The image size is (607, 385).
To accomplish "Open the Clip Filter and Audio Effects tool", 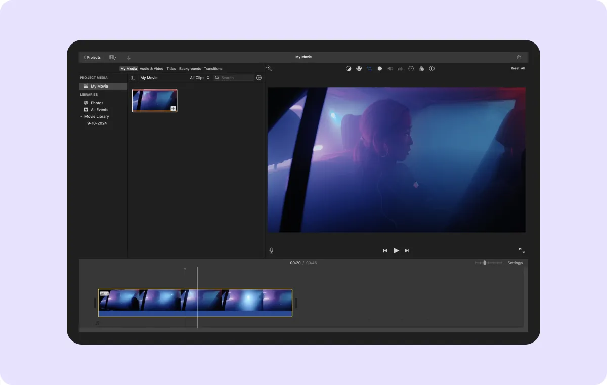I will (x=421, y=68).
